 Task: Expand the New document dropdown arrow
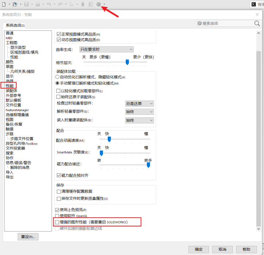click(x=9, y=4)
